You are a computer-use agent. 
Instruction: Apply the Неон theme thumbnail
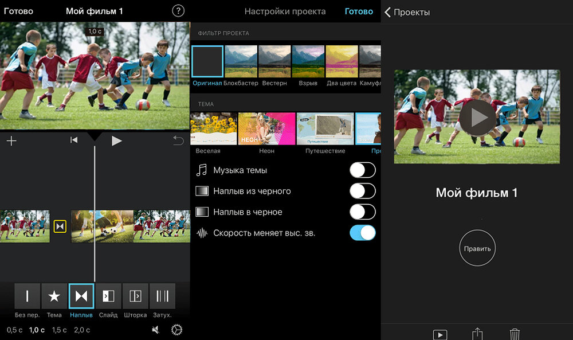(x=266, y=128)
